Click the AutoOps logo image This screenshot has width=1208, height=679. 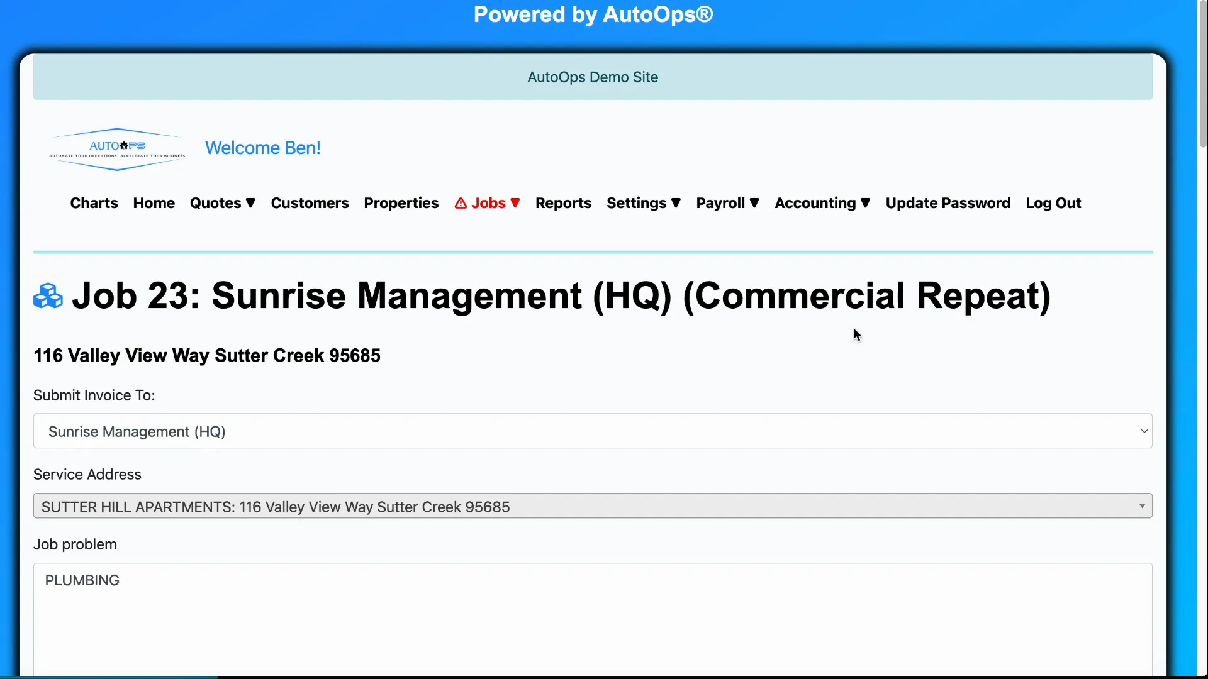[116, 149]
